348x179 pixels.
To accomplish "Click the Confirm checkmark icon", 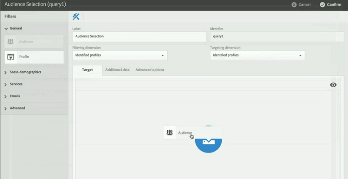I will point(322,5).
